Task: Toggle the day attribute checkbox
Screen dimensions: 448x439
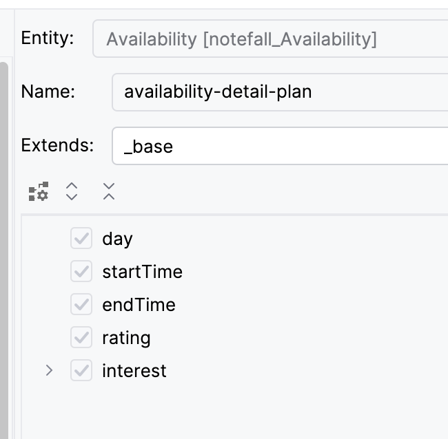Action: coord(81,238)
